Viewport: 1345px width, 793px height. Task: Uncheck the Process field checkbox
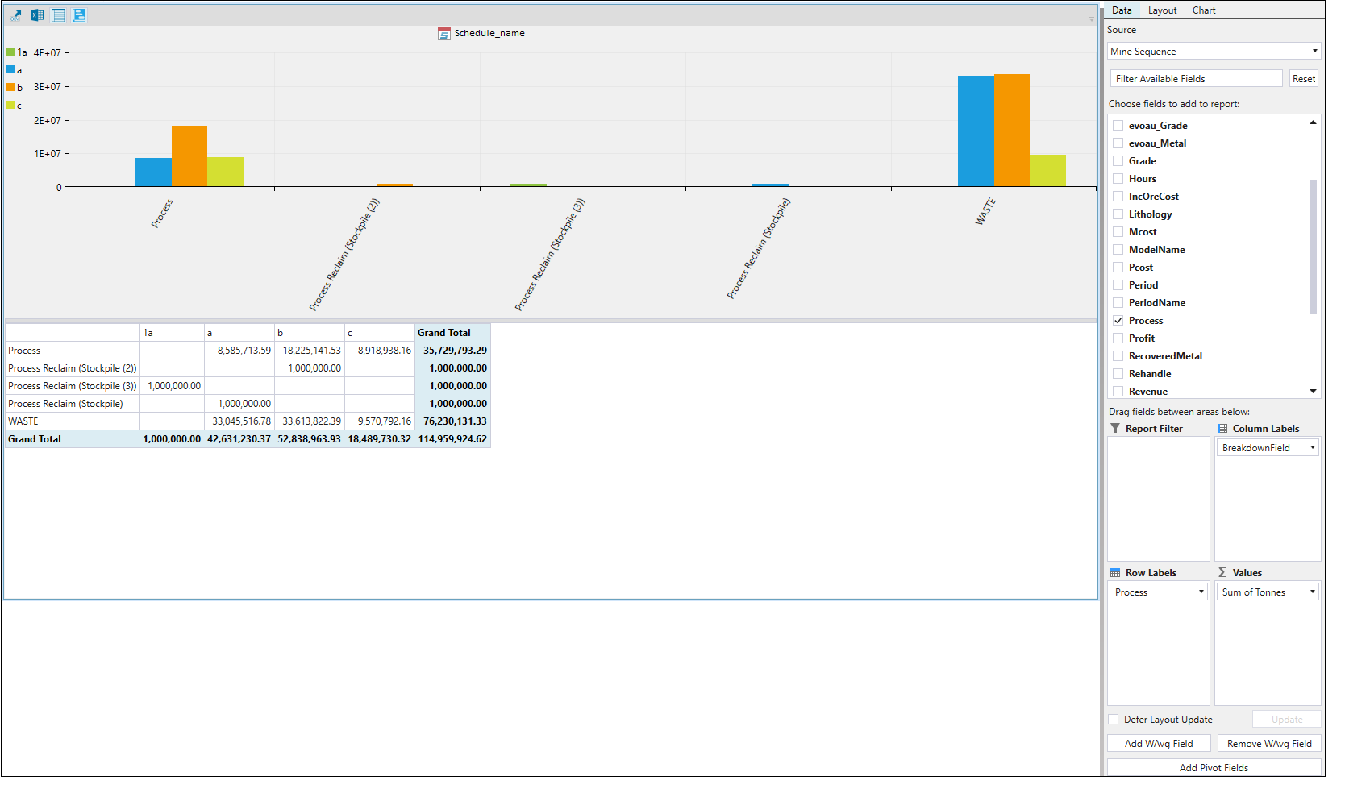pos(1118,321)
